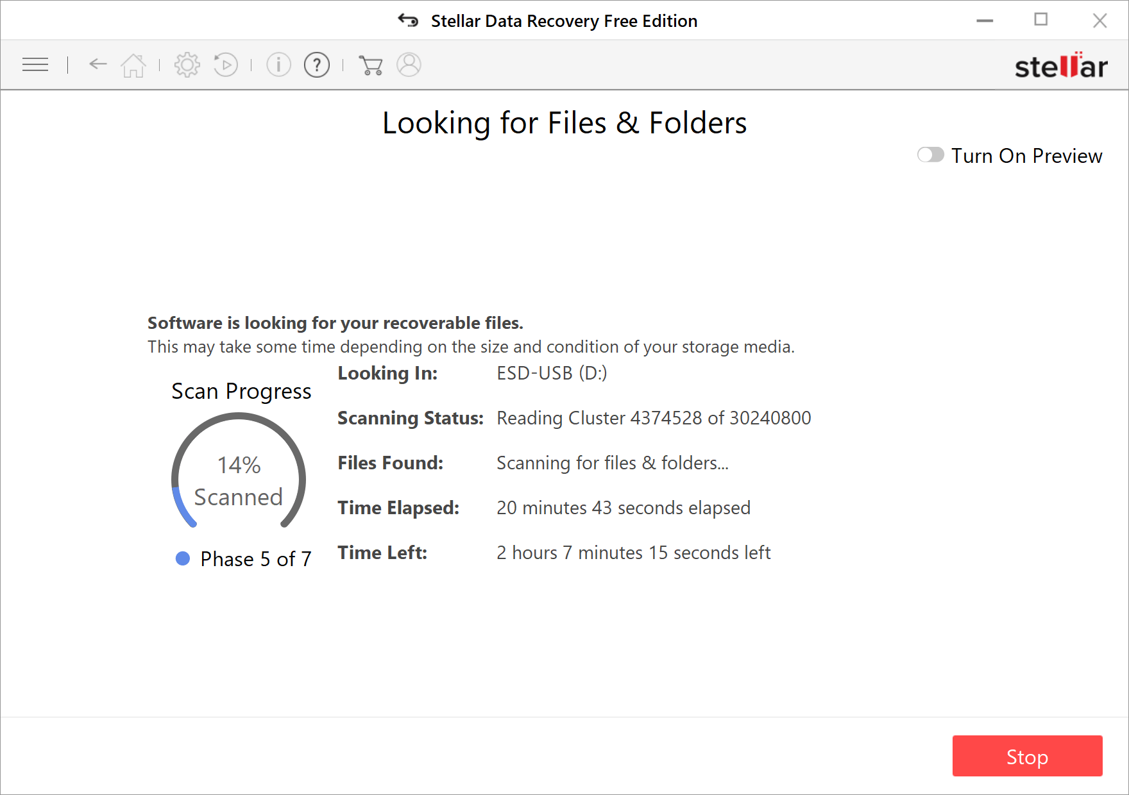Viewport: 1129px width, 795px height.
Task: Minimize the Stellar Data Recovery window
Action: point(985,21)
